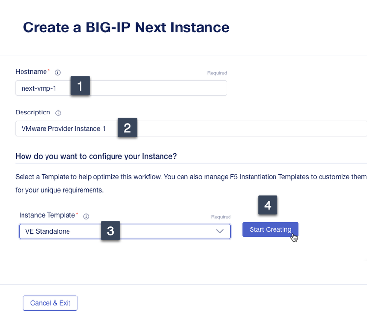The image size is (367, 319).
Task: Open the Instance Template dropdown chevron
Action: pos(220,231)
